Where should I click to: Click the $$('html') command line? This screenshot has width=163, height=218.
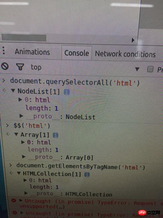32,126
